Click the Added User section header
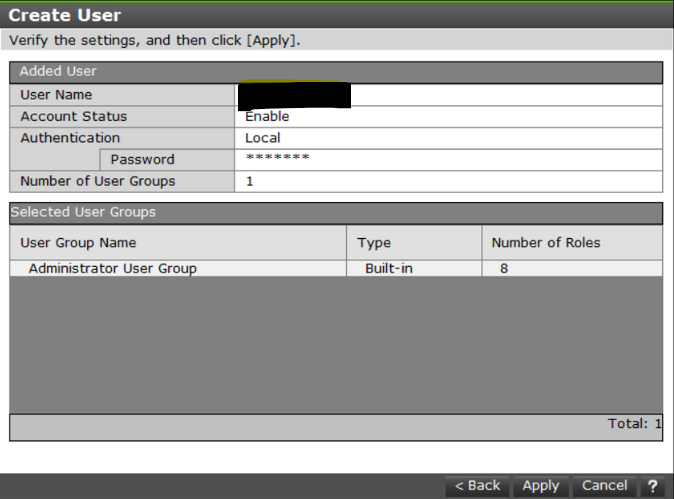674x499 pixels. tap(58, 72)
